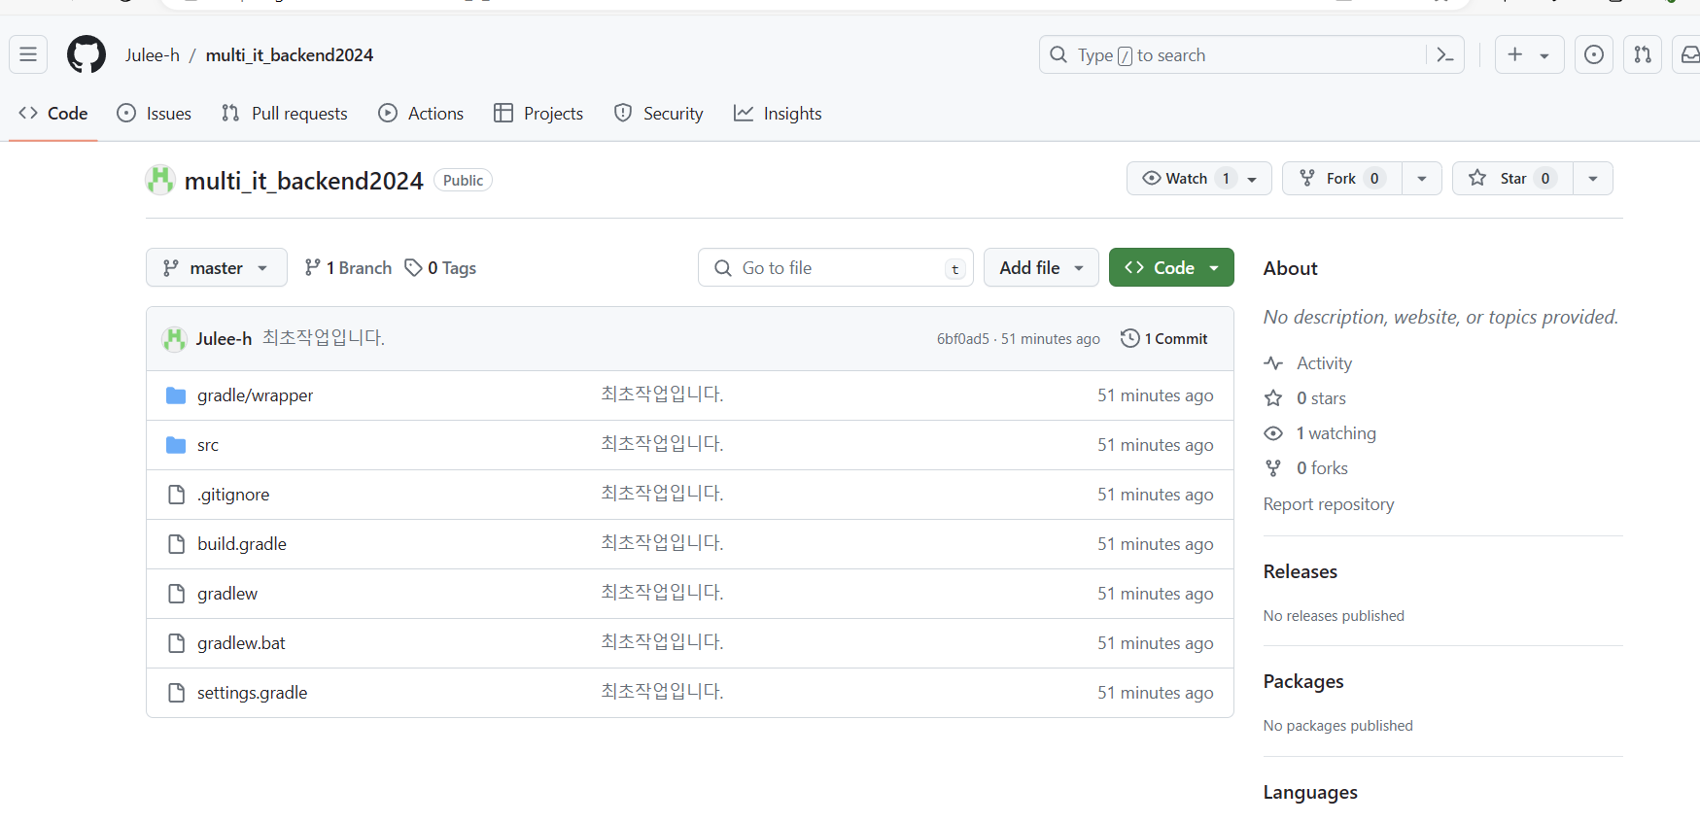Open the GitHub homepage logo
The width and height of the screenshot is (1700, 823).
(x=87, y=54)
